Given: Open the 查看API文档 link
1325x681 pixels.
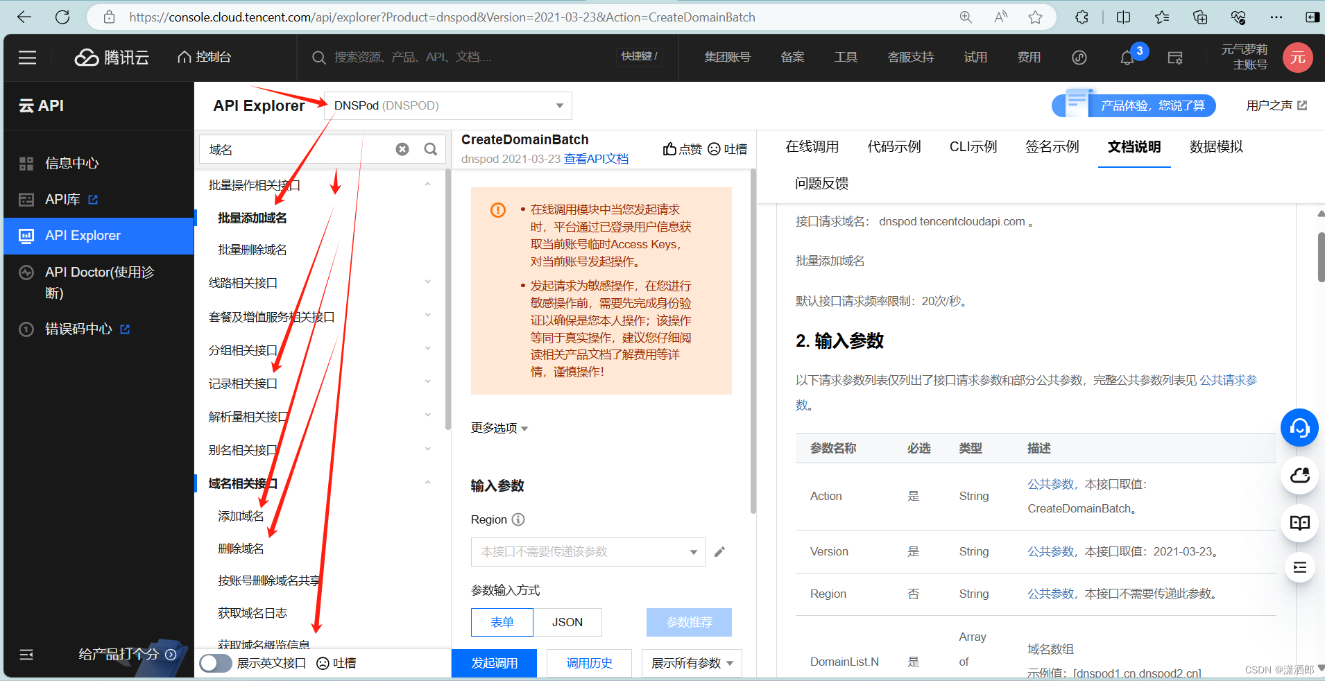Looking at the screenshot, I should point(596,159).
